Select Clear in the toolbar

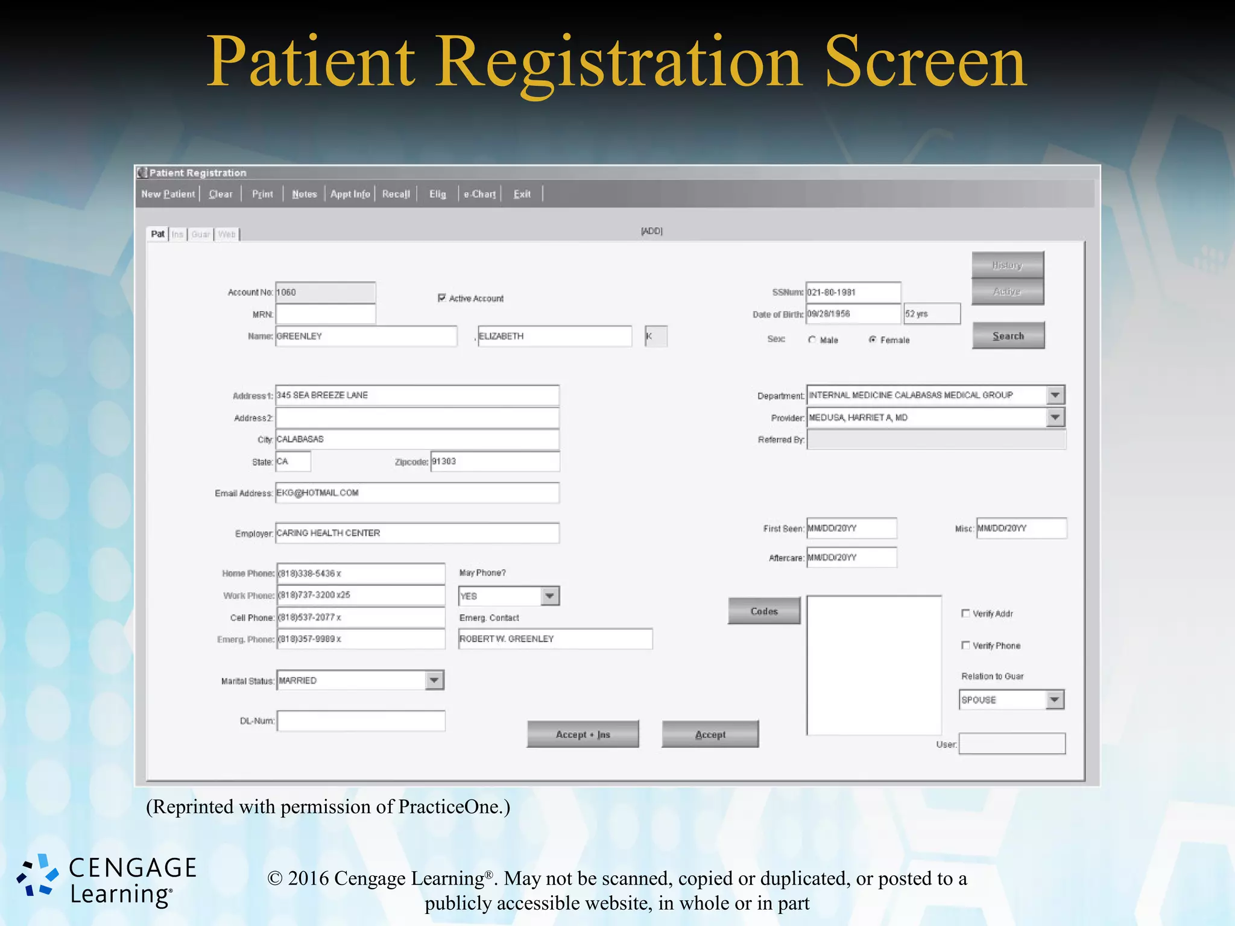[x=221, y=194]
